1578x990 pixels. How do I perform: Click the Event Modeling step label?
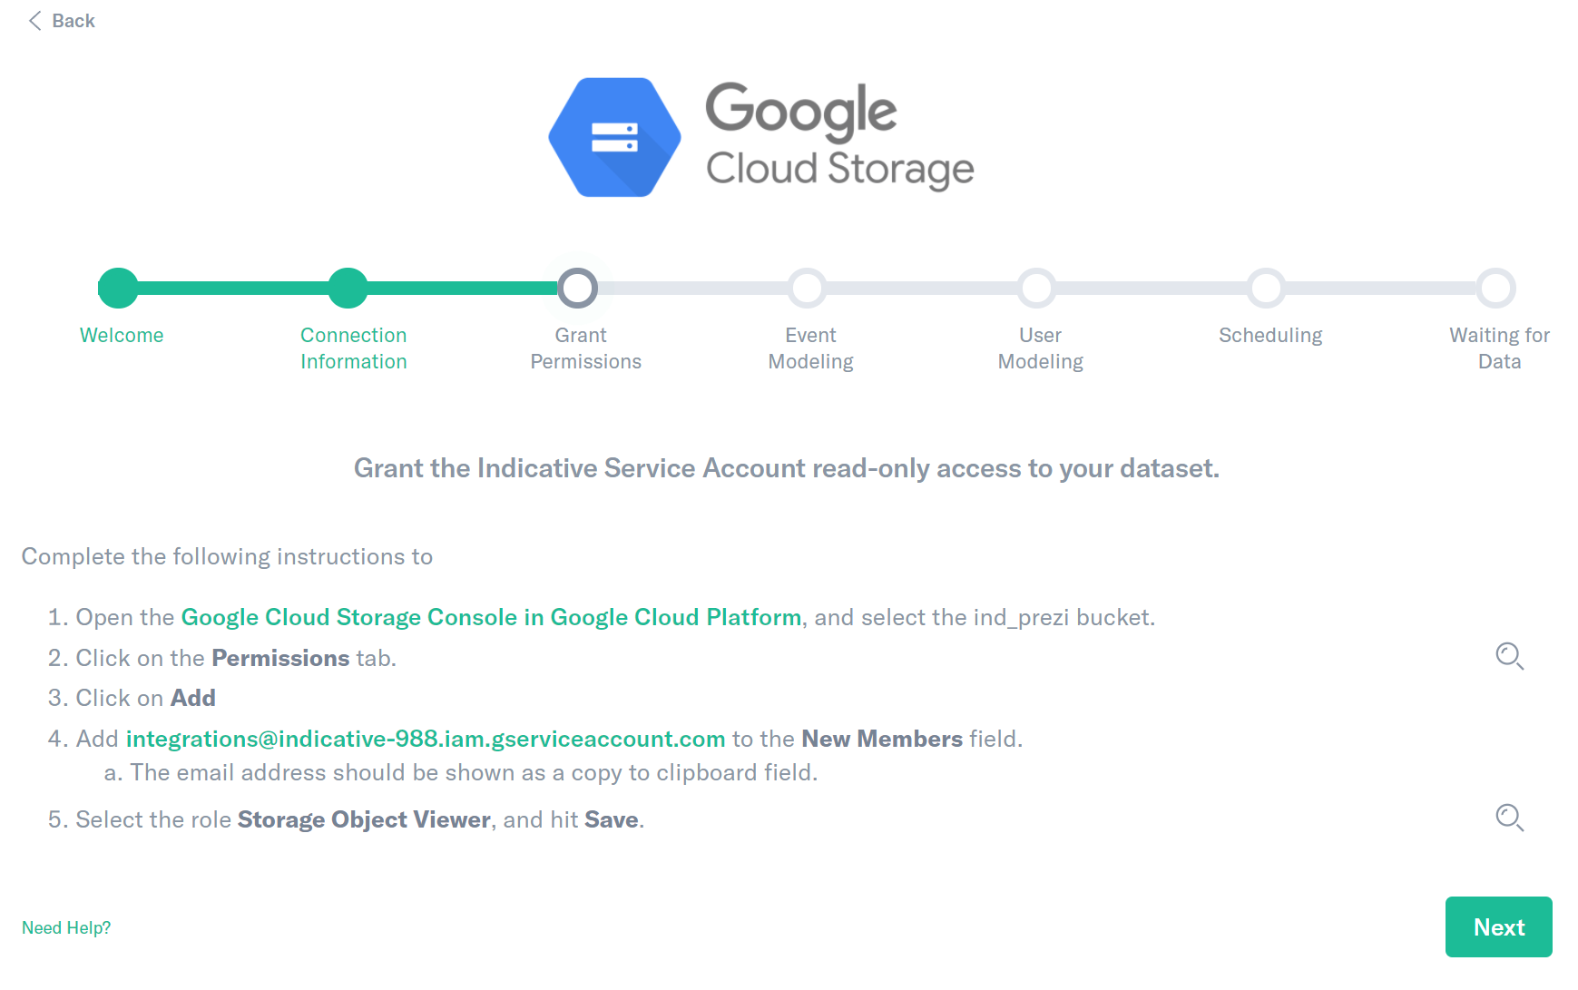[x=810, y=348]
